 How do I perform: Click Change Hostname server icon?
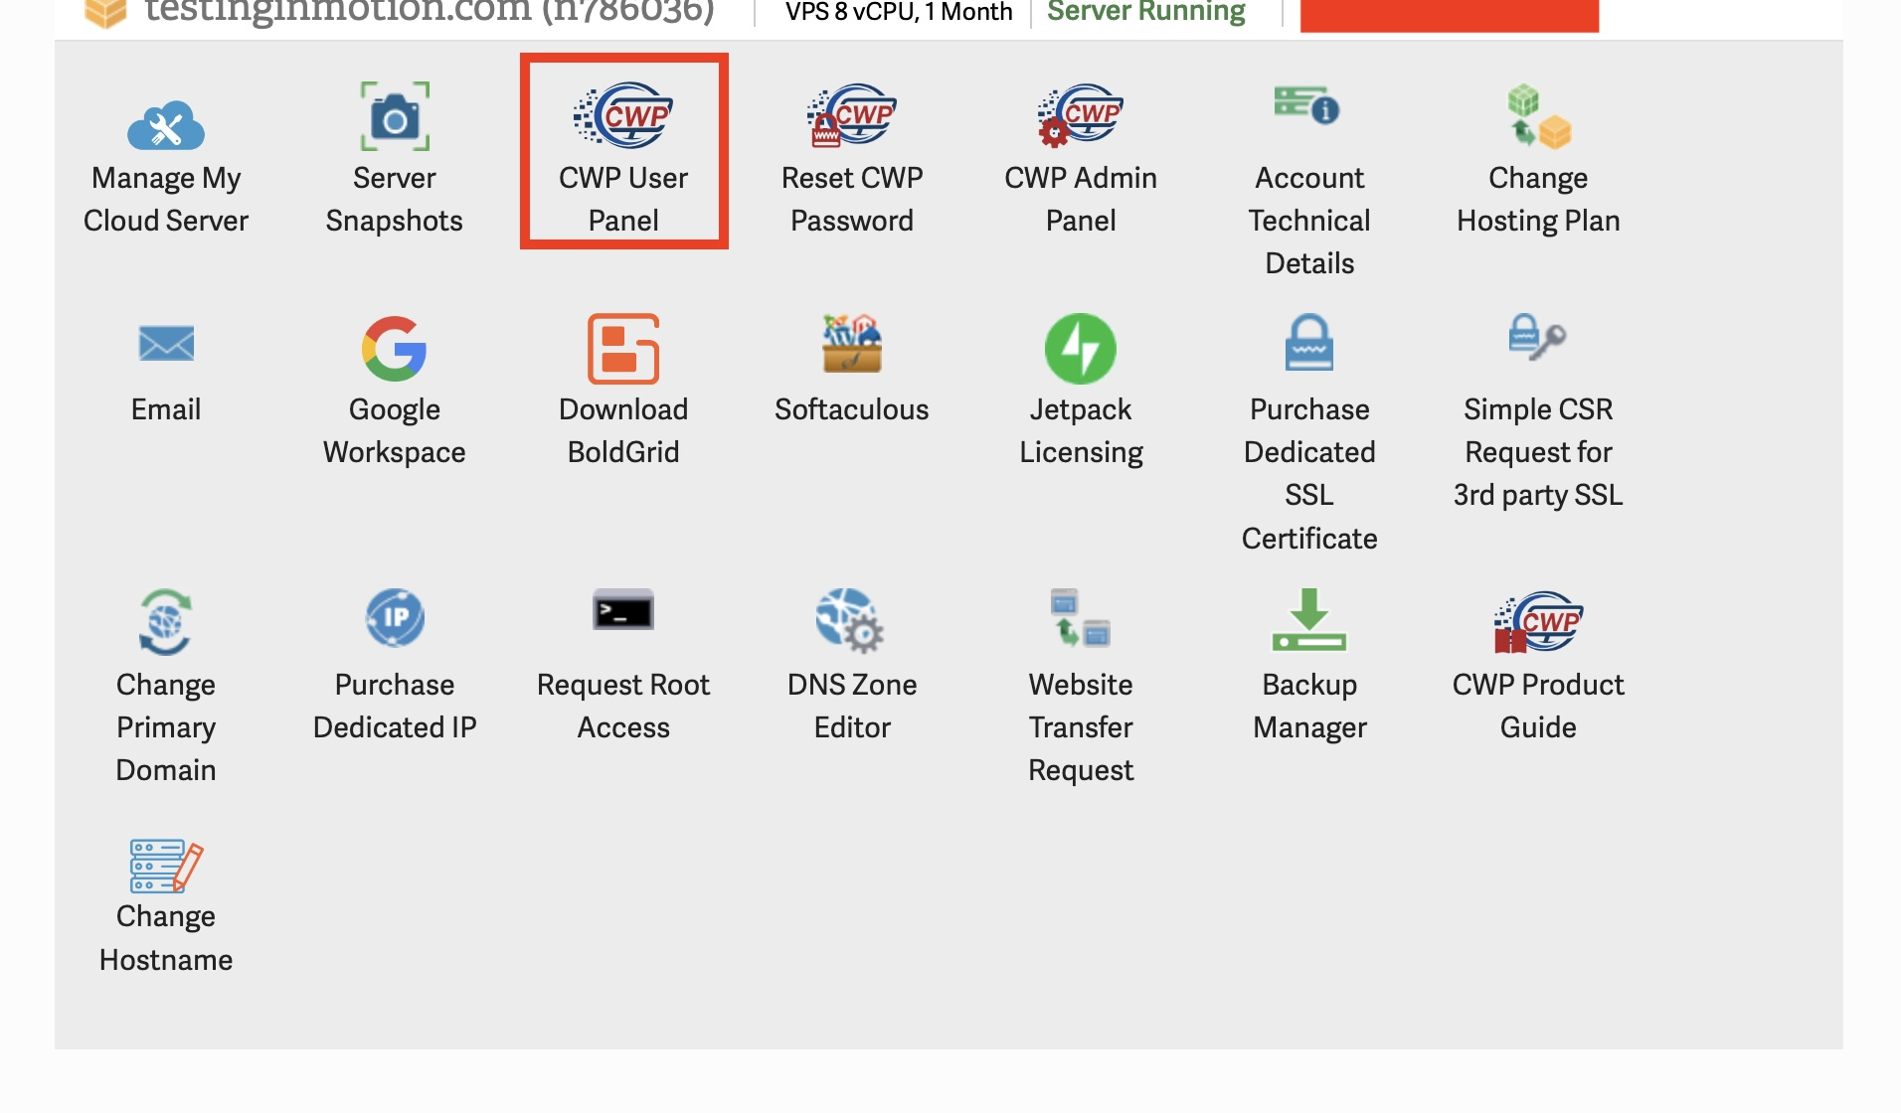pyautogui.click(x=166, y=866)
